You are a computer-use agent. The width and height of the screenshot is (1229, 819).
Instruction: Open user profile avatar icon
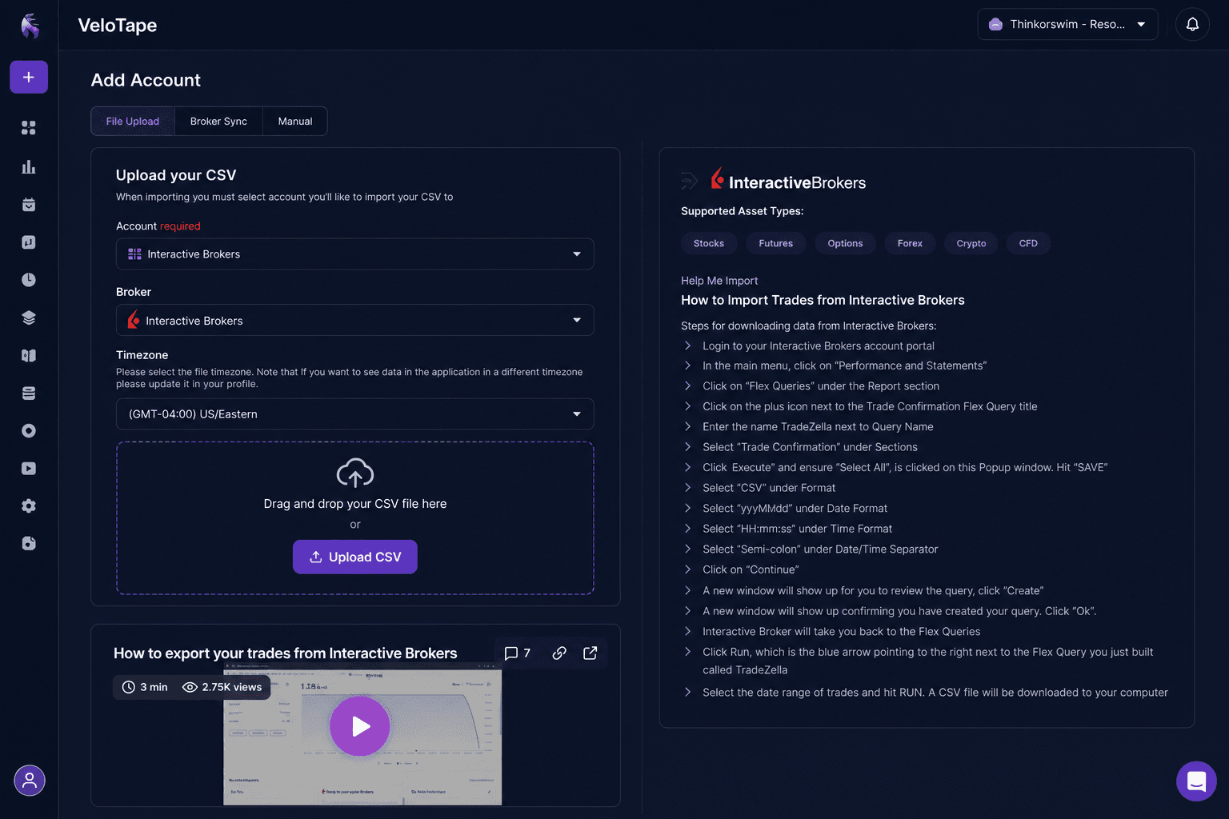pyautogui.click(x=30, y=781)
